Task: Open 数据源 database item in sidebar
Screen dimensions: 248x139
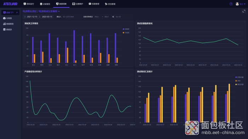Action: click(7, 30)
